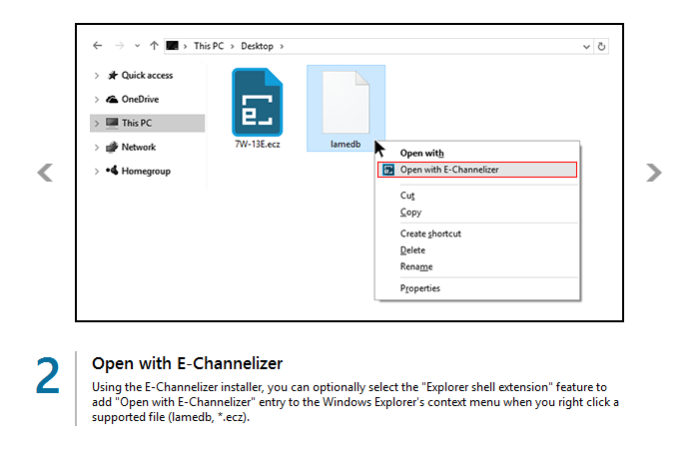
Task: Click the 7W-13E.ecz file icon
Action: coord(258,102)
